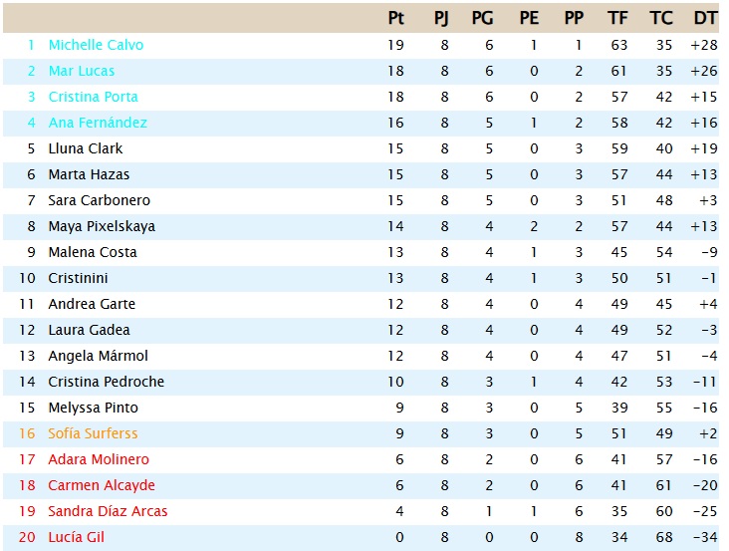Select Sandra Díaz Arcas entry
The image size is (729, 551).
pos(108,511)
